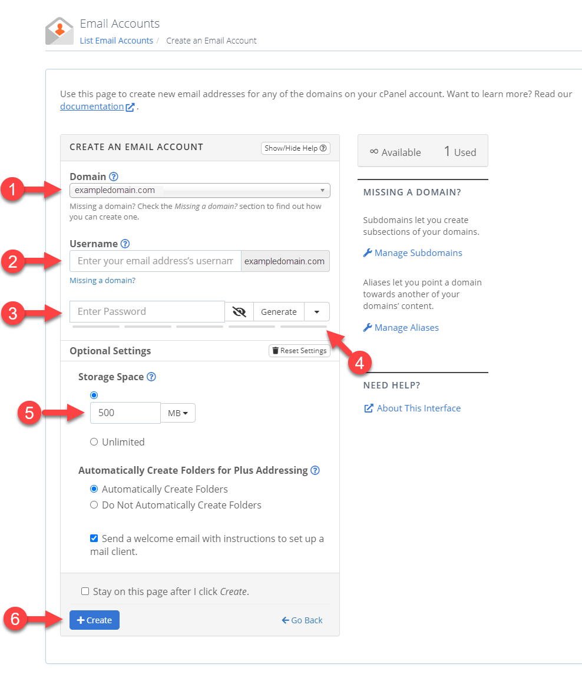The image size is (582, 688).
Task: Toggle password visibility with the eye icon
Action: click(239, 311)
